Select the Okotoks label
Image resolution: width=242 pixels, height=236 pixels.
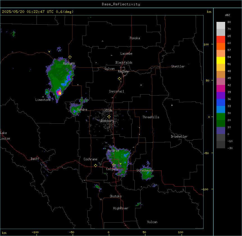[116, 196]
